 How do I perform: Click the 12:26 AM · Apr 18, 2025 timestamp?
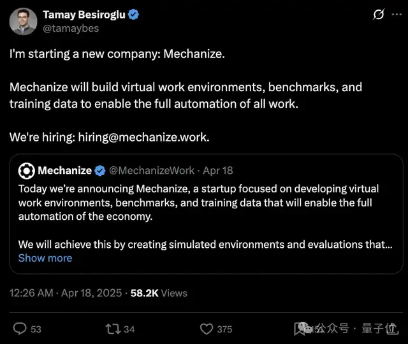[x=66, y=293]
